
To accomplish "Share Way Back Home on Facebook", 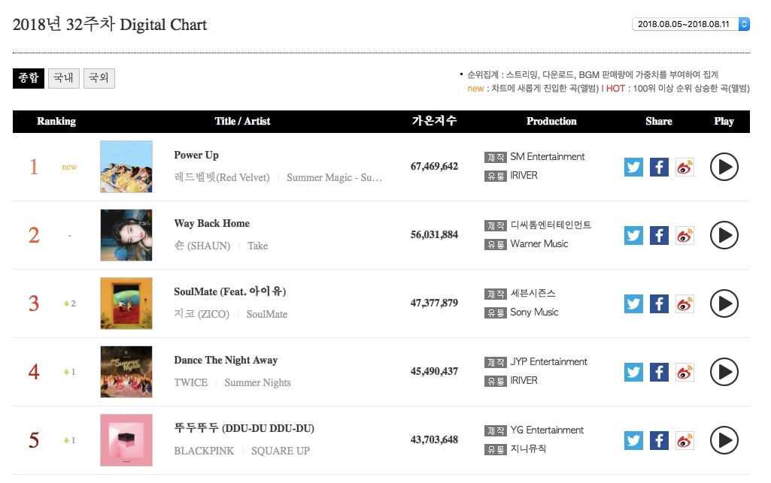I will tap(659, 235).
